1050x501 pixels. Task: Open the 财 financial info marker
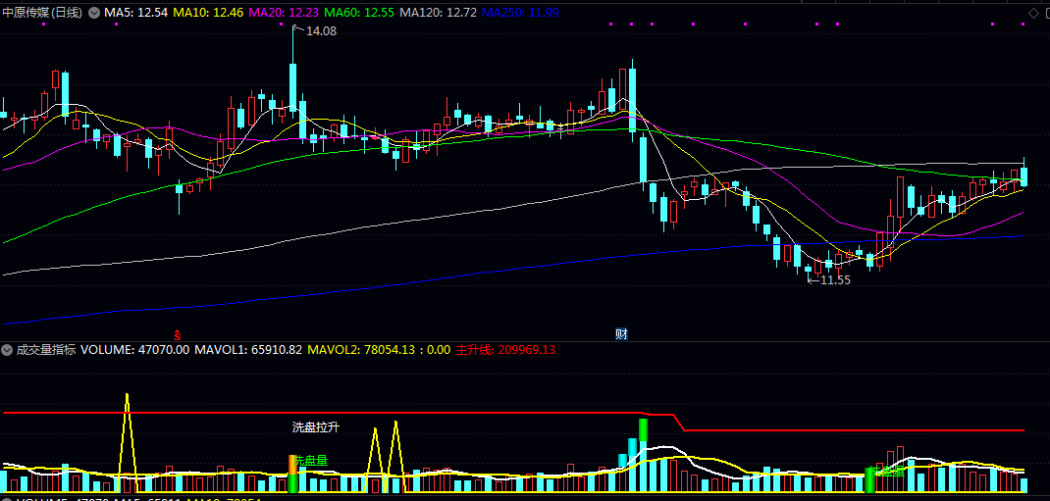tap(621, 333)
